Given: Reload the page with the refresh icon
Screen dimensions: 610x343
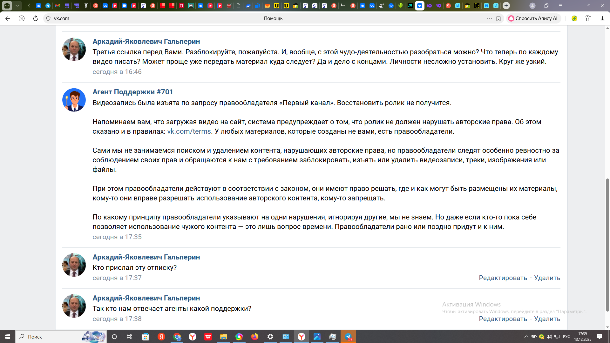Looking at the screenshot, I should 36,18.
